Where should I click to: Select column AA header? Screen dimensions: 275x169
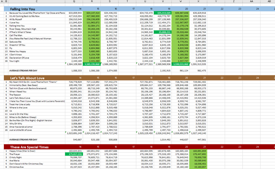tap(252, 1)
